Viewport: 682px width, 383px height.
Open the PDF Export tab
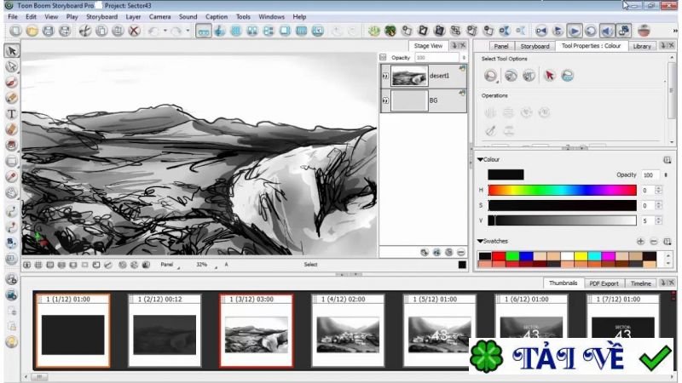click(604, 283)
